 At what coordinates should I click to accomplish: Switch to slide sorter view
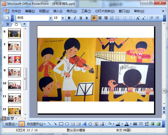pos(8,119)
